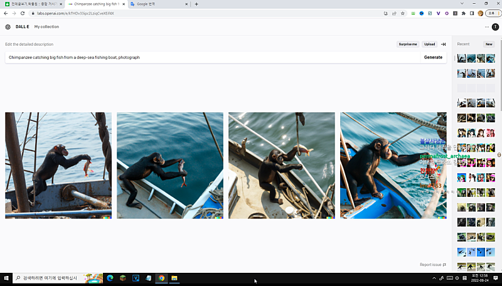Open first thumbnail in top Recent row

point(462,58)
